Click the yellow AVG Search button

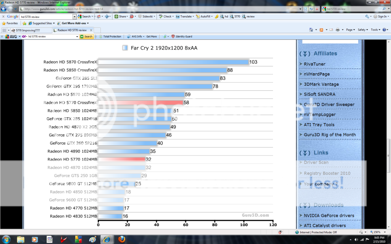pyautogui.click(x=86, y=36)
